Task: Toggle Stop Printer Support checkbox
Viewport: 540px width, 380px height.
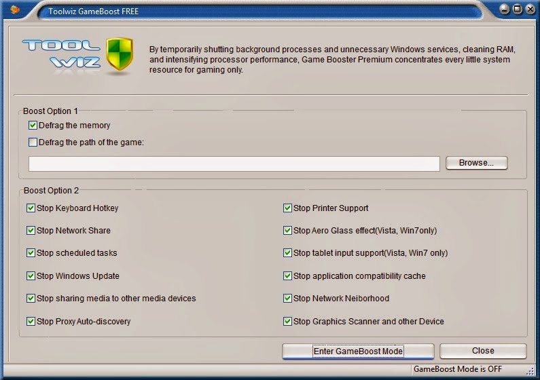Action: (287, 208)
